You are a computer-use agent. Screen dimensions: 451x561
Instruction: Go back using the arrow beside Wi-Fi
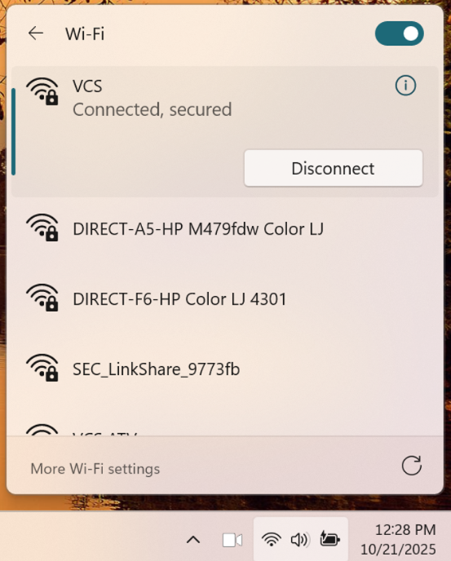pyautogui.click(x=36, y=33)
